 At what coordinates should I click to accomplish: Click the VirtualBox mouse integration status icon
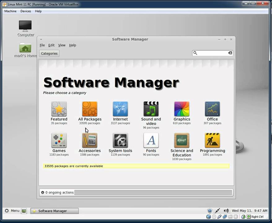click(243, 217)
